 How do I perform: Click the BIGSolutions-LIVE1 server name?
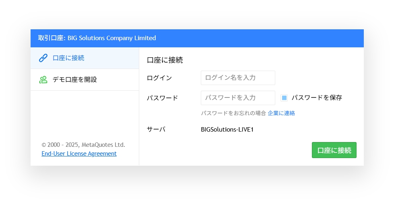tap(227, 129)
